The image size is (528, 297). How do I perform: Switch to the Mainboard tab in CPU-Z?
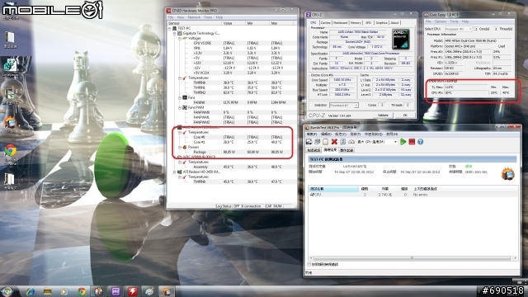click(340, 23)
